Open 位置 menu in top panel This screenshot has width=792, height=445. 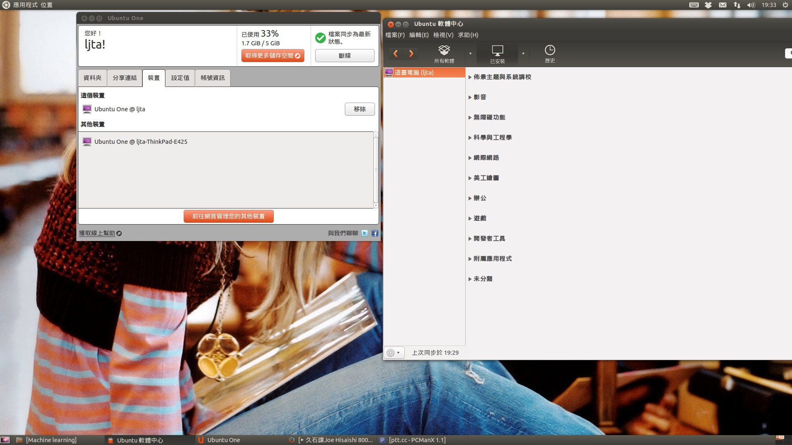[47, 5]
